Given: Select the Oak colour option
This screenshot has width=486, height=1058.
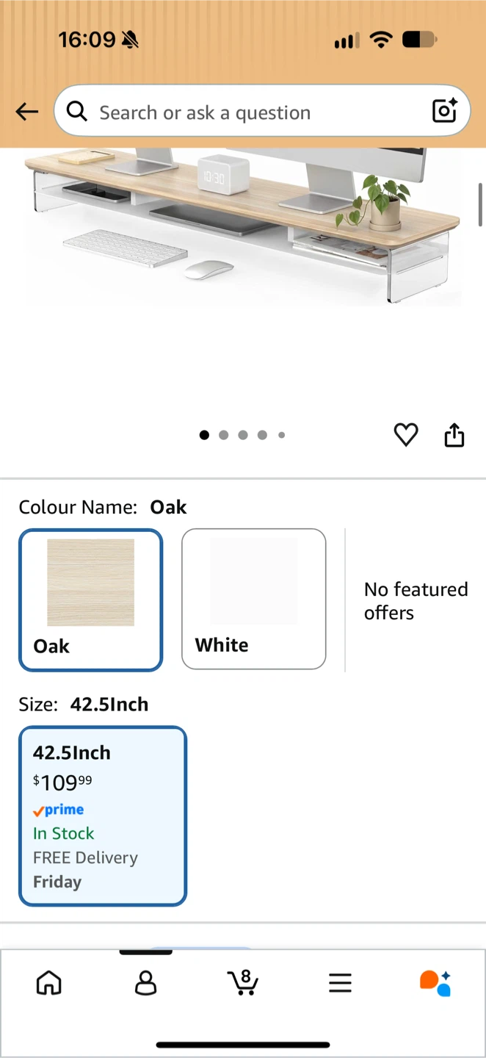Looking at the screenshot, I should (90, 600).
